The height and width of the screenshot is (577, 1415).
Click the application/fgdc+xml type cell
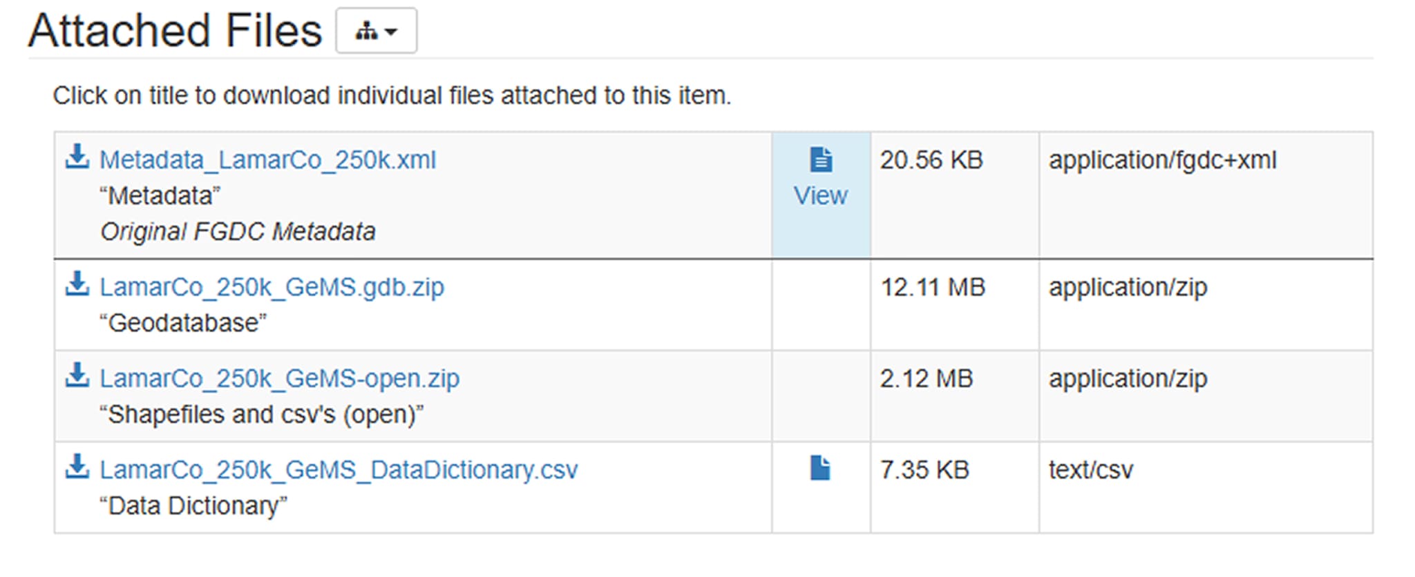(1206, 195)
